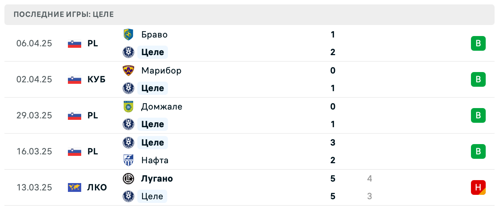The width and height of the screenshot is (499, 211).
Task: Click the Последние игры: Целе header
Action: 63,15
